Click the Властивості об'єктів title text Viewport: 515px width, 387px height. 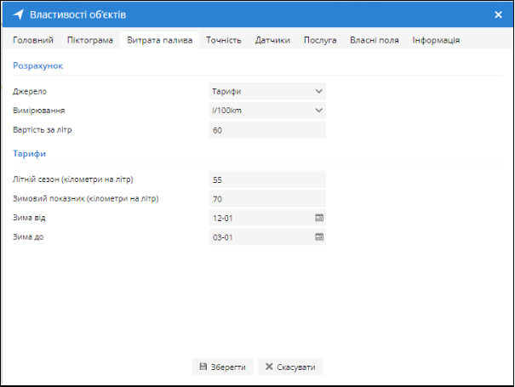(x=77, y=14)
